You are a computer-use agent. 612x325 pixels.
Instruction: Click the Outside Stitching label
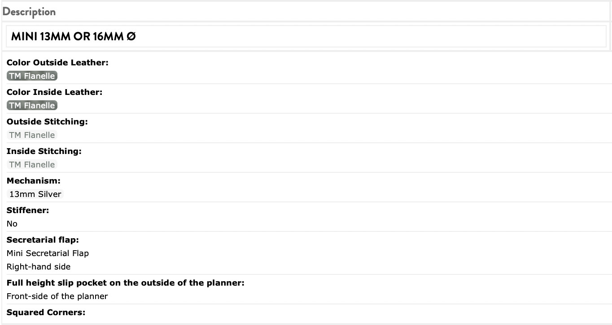pyautogui.click(x=47, y=122)
